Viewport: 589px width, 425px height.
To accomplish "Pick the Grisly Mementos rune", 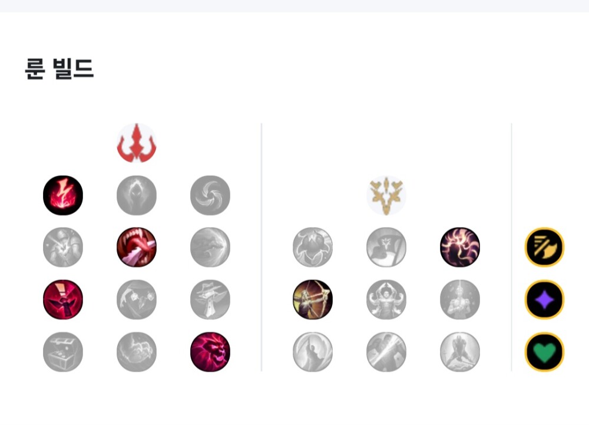I will (x=137, y=299).
